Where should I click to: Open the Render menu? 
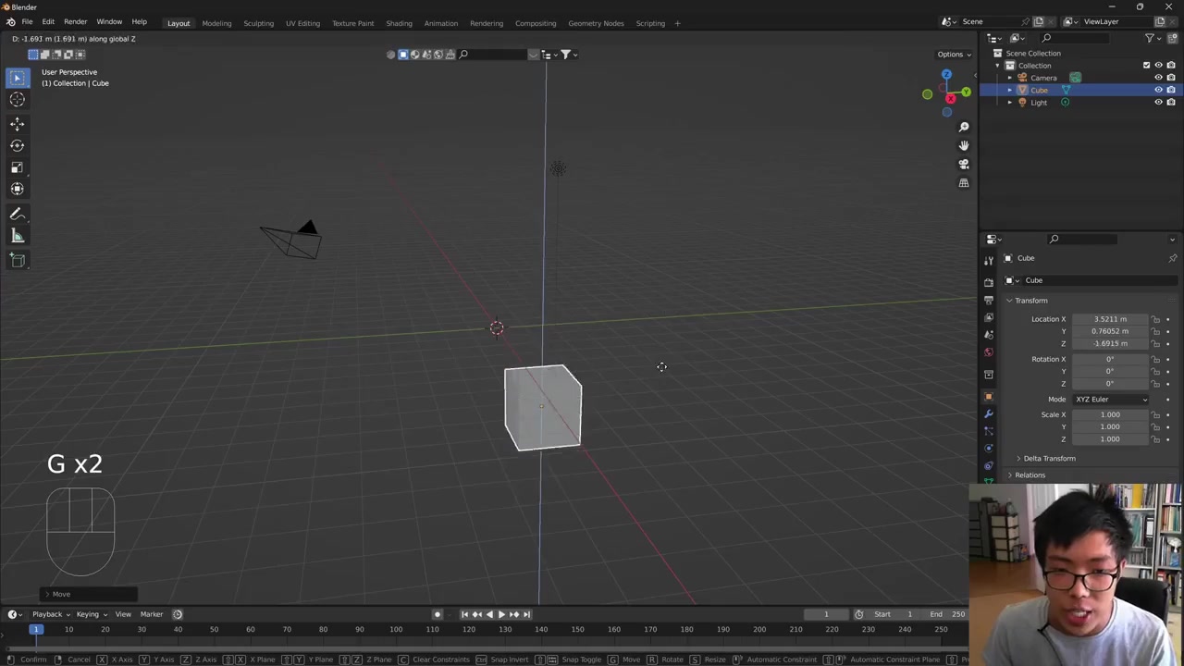[75, 22]
